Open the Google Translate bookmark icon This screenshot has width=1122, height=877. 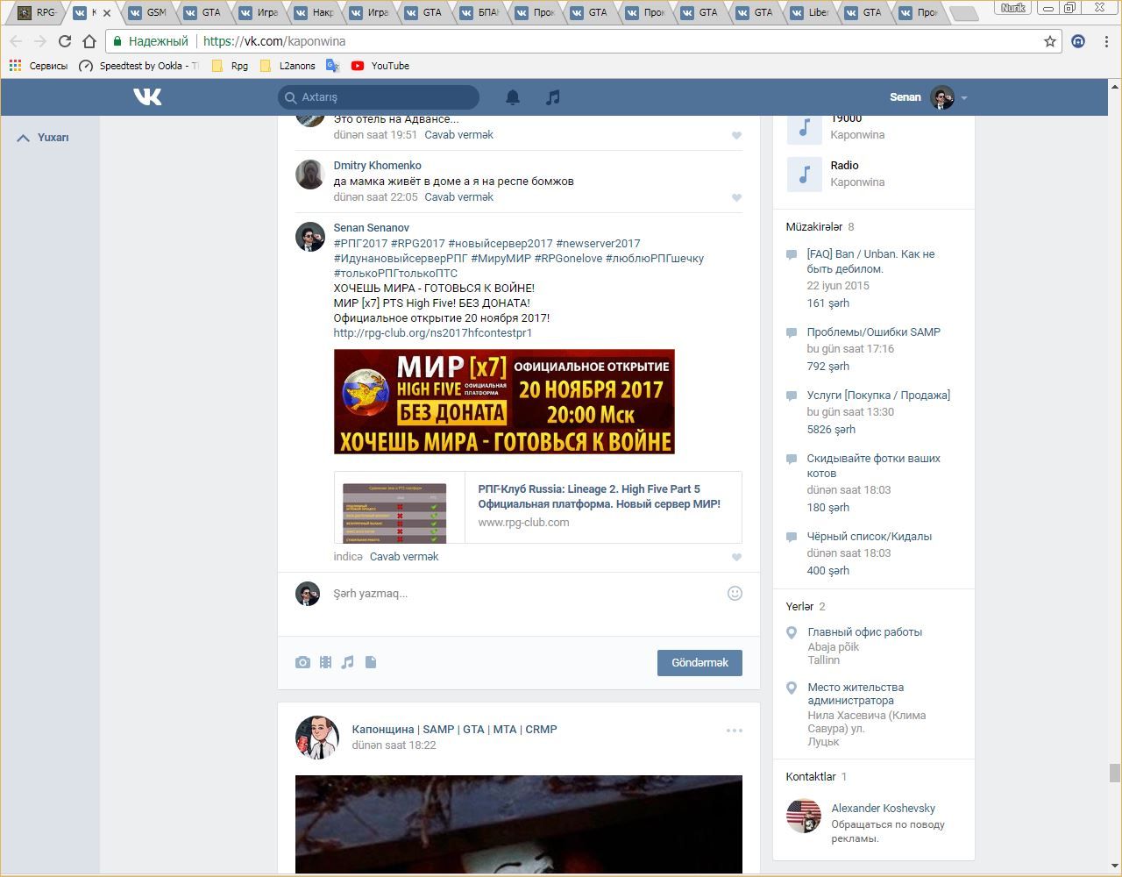[333, 66]
